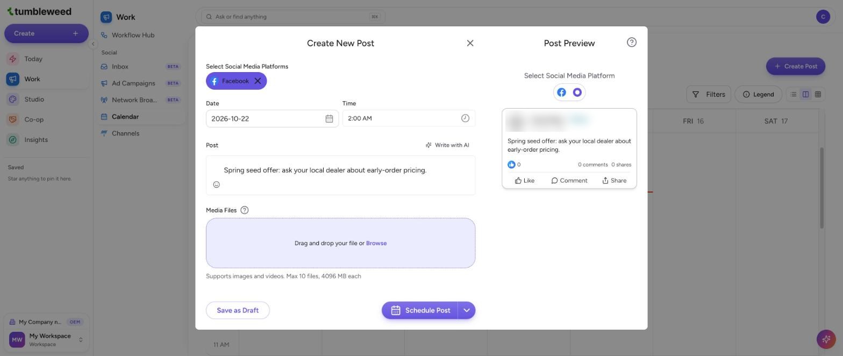The image size is (843, 356).
Task: Click Like in the post preview
Action: point(525,181)
